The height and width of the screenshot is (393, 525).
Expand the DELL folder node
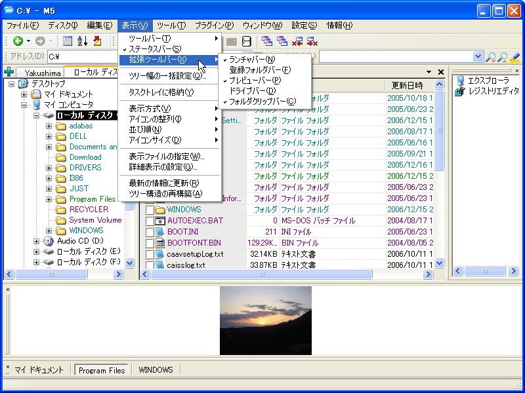(49, 136)
